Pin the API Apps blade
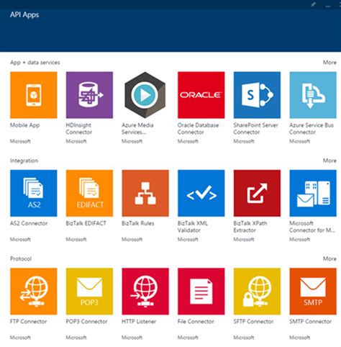This screenshot has width=341, height=347. [x=313, y=4]
